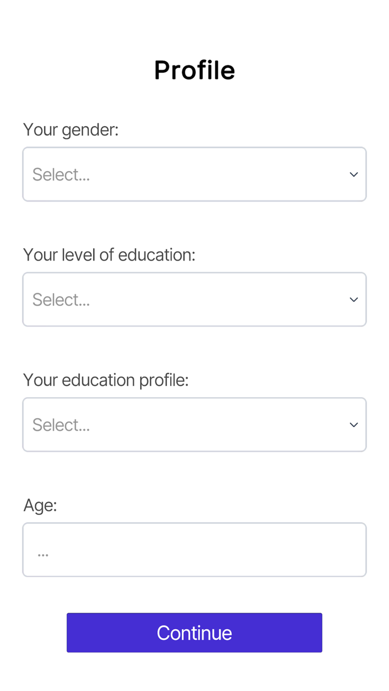Screen dimensions: 389x691
Task: Click "Select..." placeholder in gender field
Action: click(61, 175)
